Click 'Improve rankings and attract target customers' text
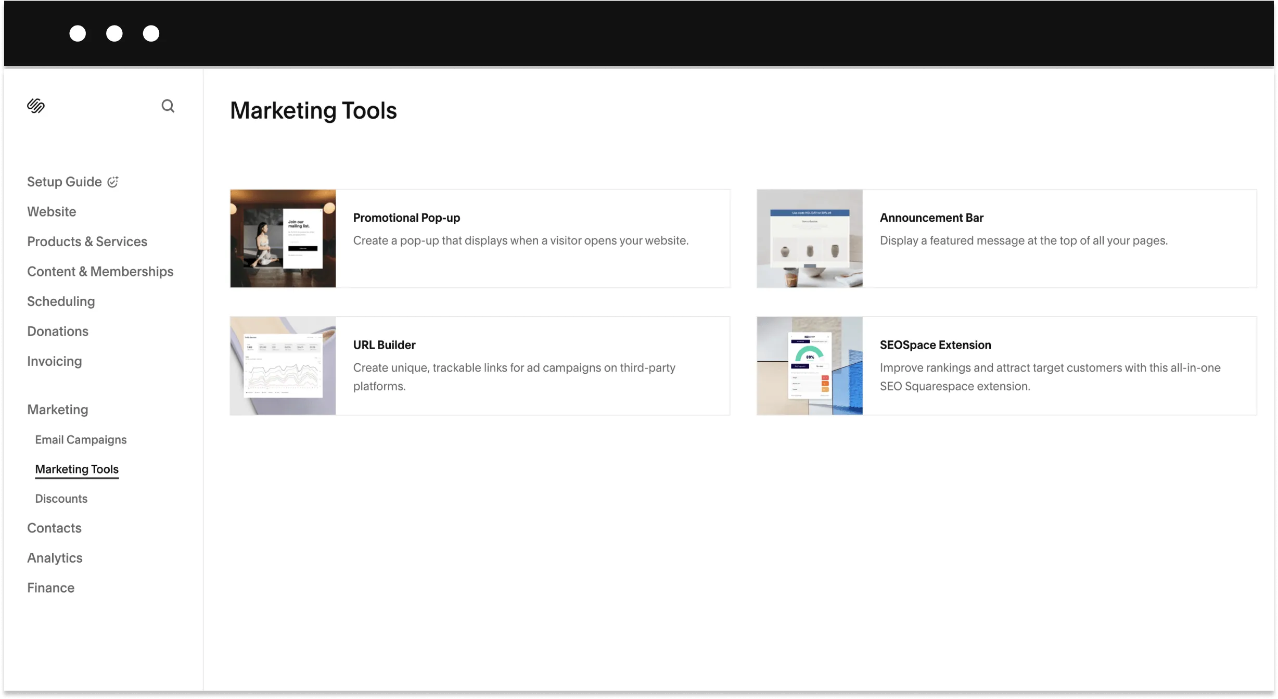 (1050, 377)
